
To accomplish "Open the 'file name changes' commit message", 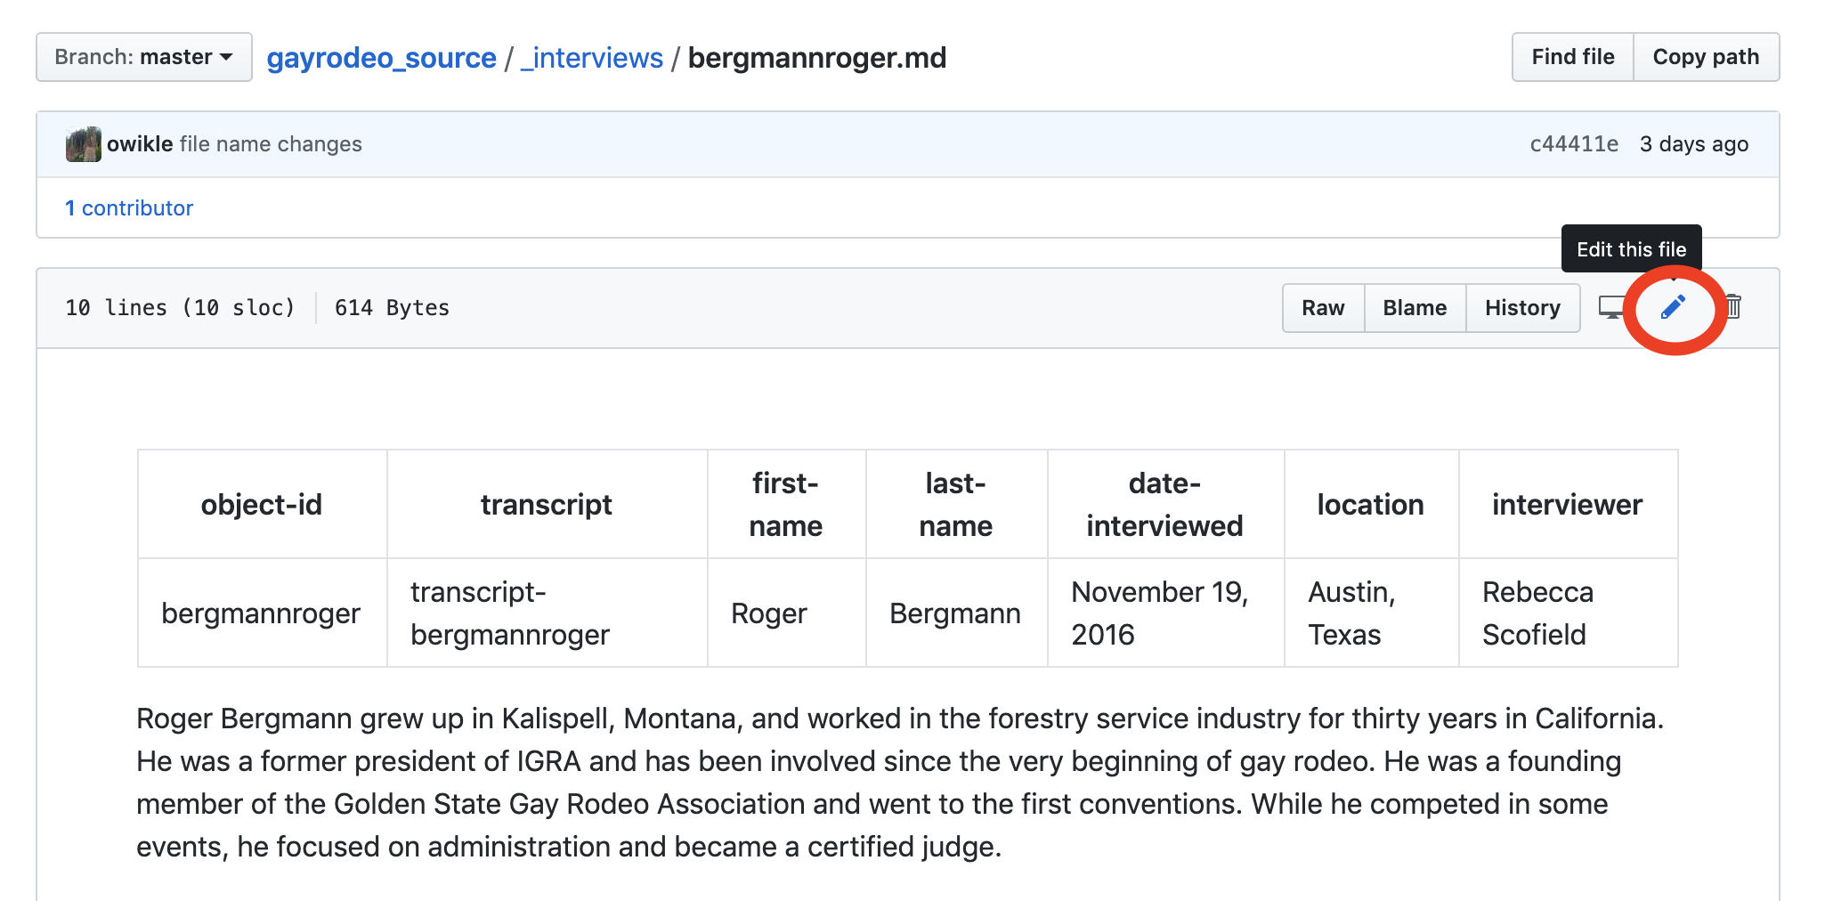I will [271, 143].
